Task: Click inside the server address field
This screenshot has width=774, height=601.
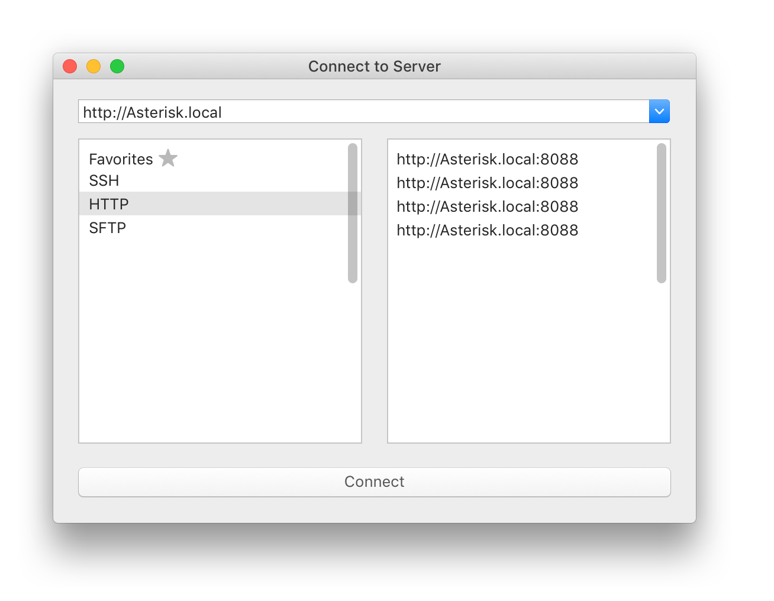Action: pos(355,112)
